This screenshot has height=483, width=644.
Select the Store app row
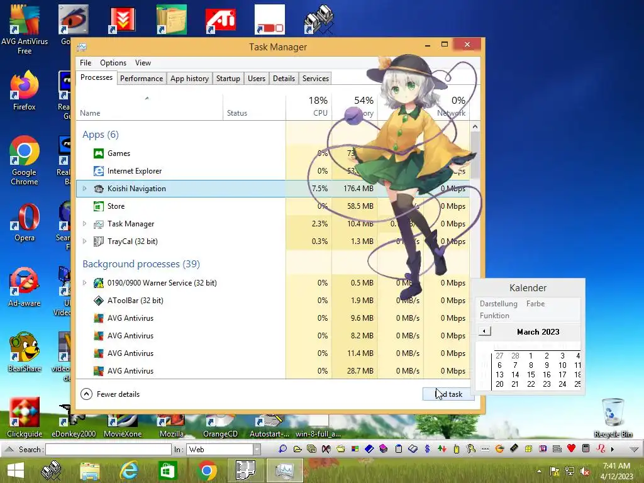273,206
